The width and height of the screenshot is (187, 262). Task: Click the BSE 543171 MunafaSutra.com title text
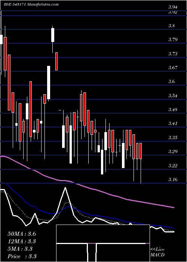click(x=31, y=4)
